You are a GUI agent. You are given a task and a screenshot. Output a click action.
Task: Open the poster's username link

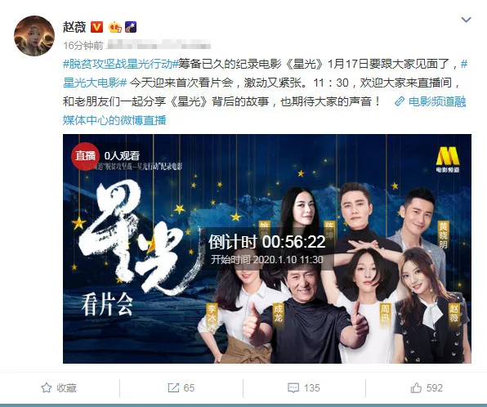(x=74, y=27)
